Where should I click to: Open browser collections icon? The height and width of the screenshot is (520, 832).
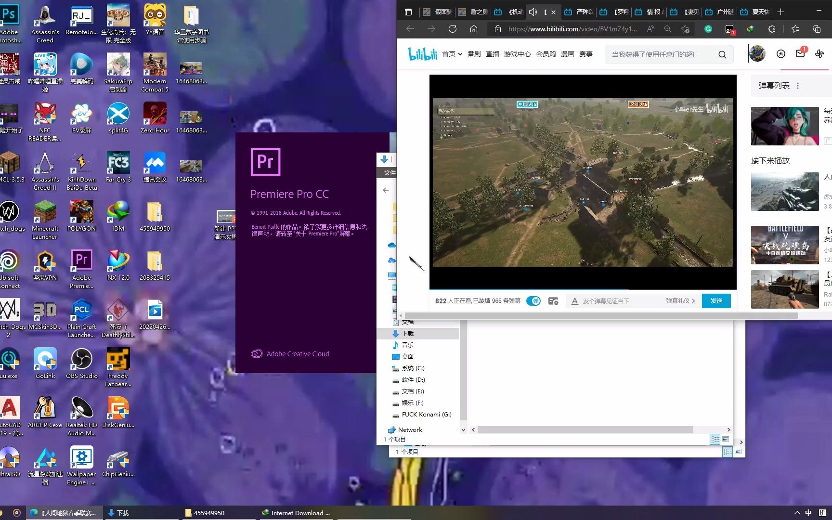[x=817, y=29]
